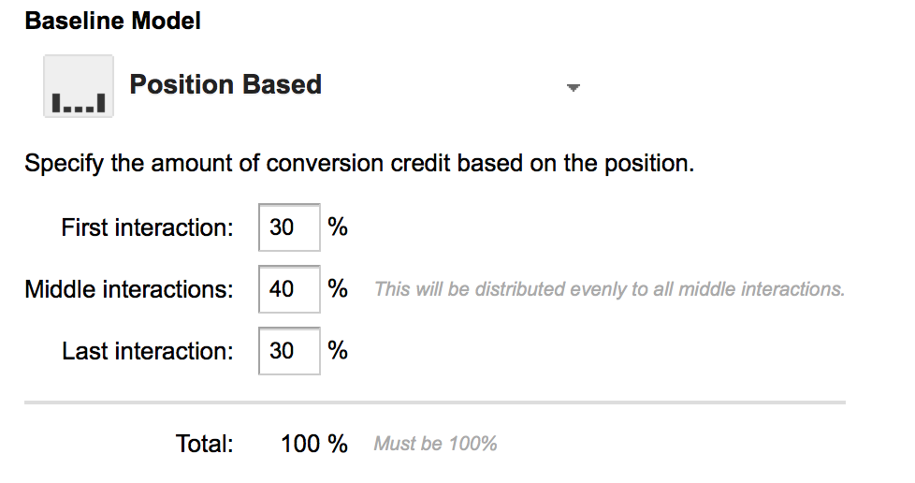Click the First interaction label
This screenshot has width=915, height=483.
[147, 227]
